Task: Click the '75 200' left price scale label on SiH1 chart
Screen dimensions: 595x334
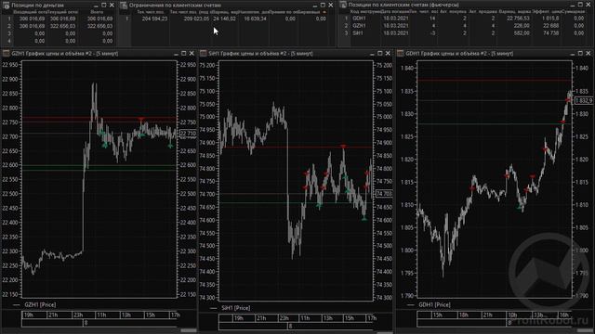Action: coord(207,65)
